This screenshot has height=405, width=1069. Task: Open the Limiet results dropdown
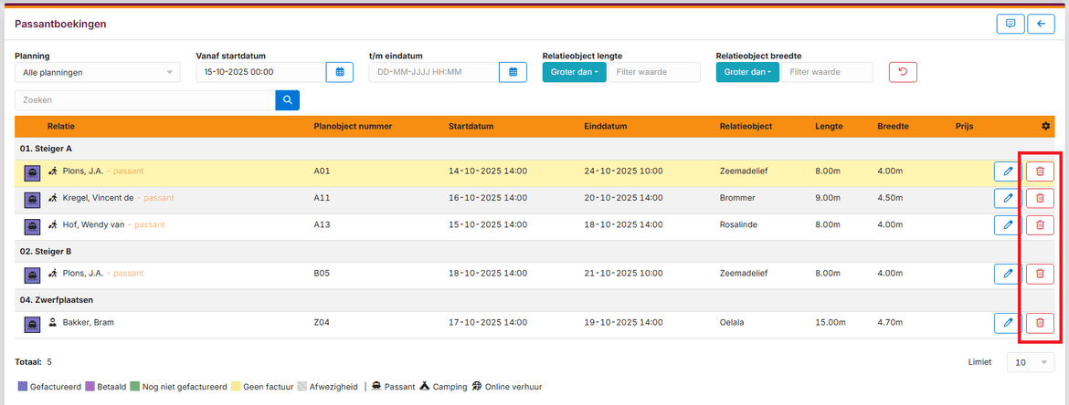(x=1030, y=362)
